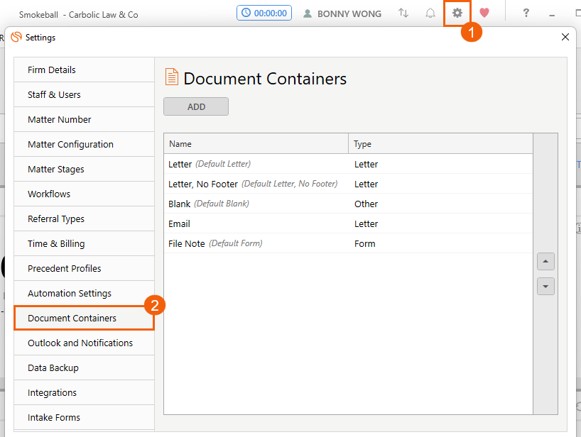The width and height of the screenshot is (581, 437).
Task: Close the Settings dialog
Action: point(565,37)
